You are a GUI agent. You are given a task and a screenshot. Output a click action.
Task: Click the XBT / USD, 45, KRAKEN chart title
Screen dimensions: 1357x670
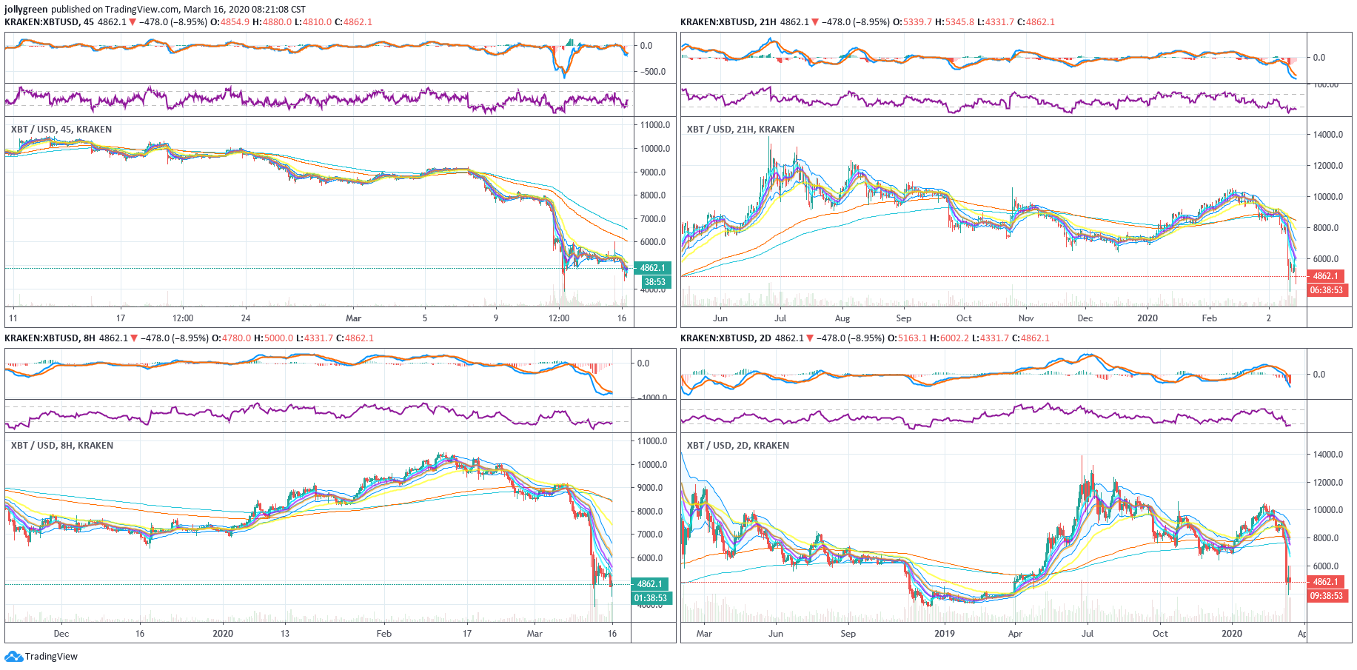coord(61,130)
